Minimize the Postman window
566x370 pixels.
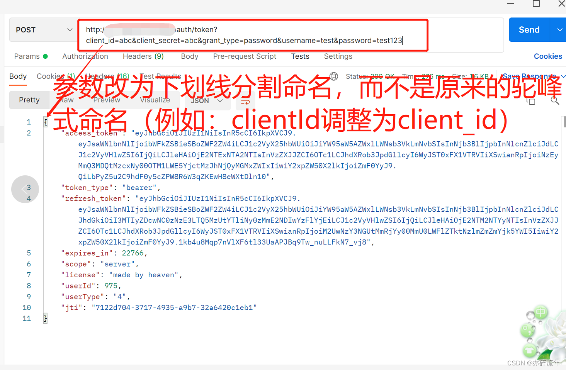pyautogui.click(x=511, y=3)
